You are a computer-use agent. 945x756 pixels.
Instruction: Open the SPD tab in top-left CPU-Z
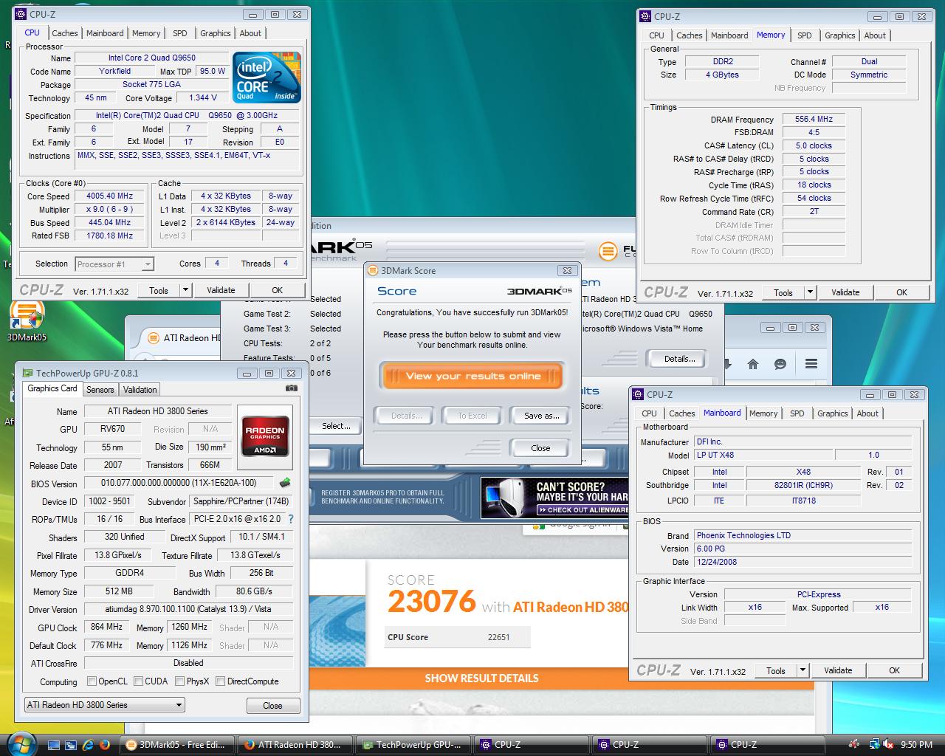[x=179, y=33]
